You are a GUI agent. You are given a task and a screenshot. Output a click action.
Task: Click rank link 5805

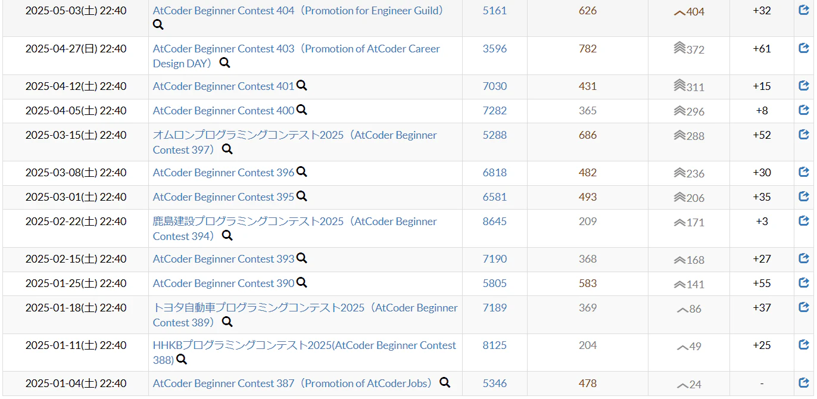tap(495, 283)
